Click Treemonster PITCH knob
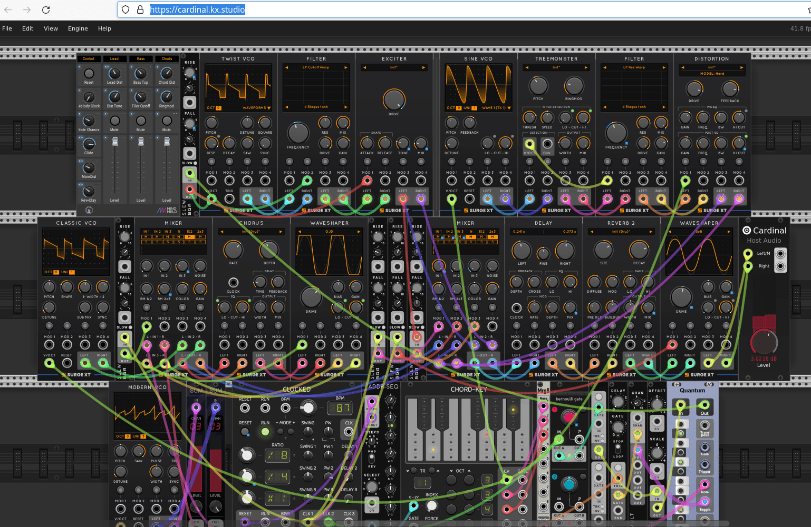The height and width of the screenshot is (527, 811). tap(538, 86)
